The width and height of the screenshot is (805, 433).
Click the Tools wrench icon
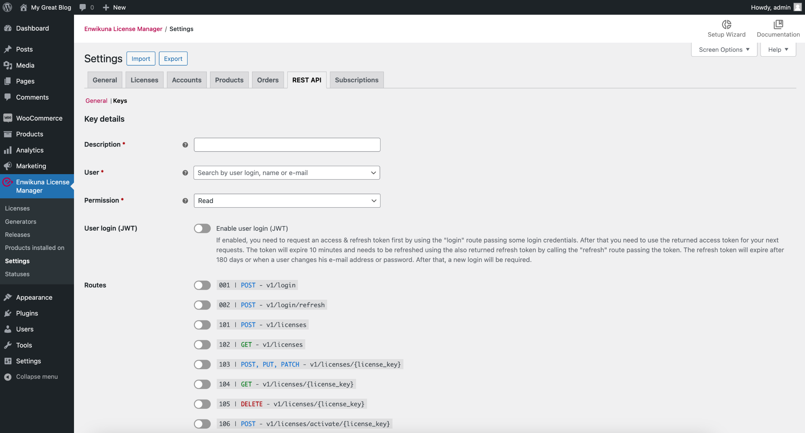(x=8, y=345)
